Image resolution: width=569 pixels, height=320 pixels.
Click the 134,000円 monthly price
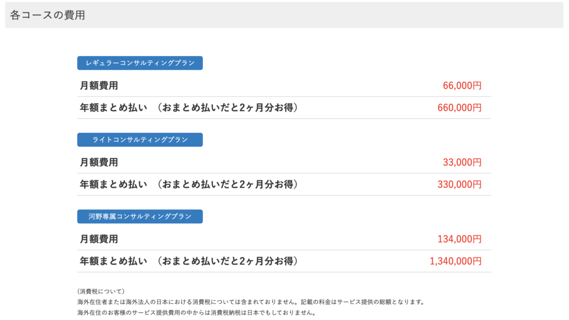click(459, 239)
